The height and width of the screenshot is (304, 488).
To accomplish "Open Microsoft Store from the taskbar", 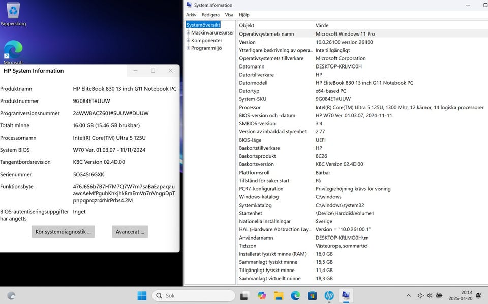I will pyautogui.click(x=312, y=296).
